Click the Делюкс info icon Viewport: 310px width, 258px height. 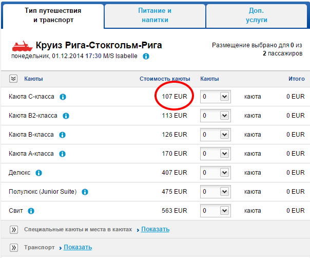point(39,173)
